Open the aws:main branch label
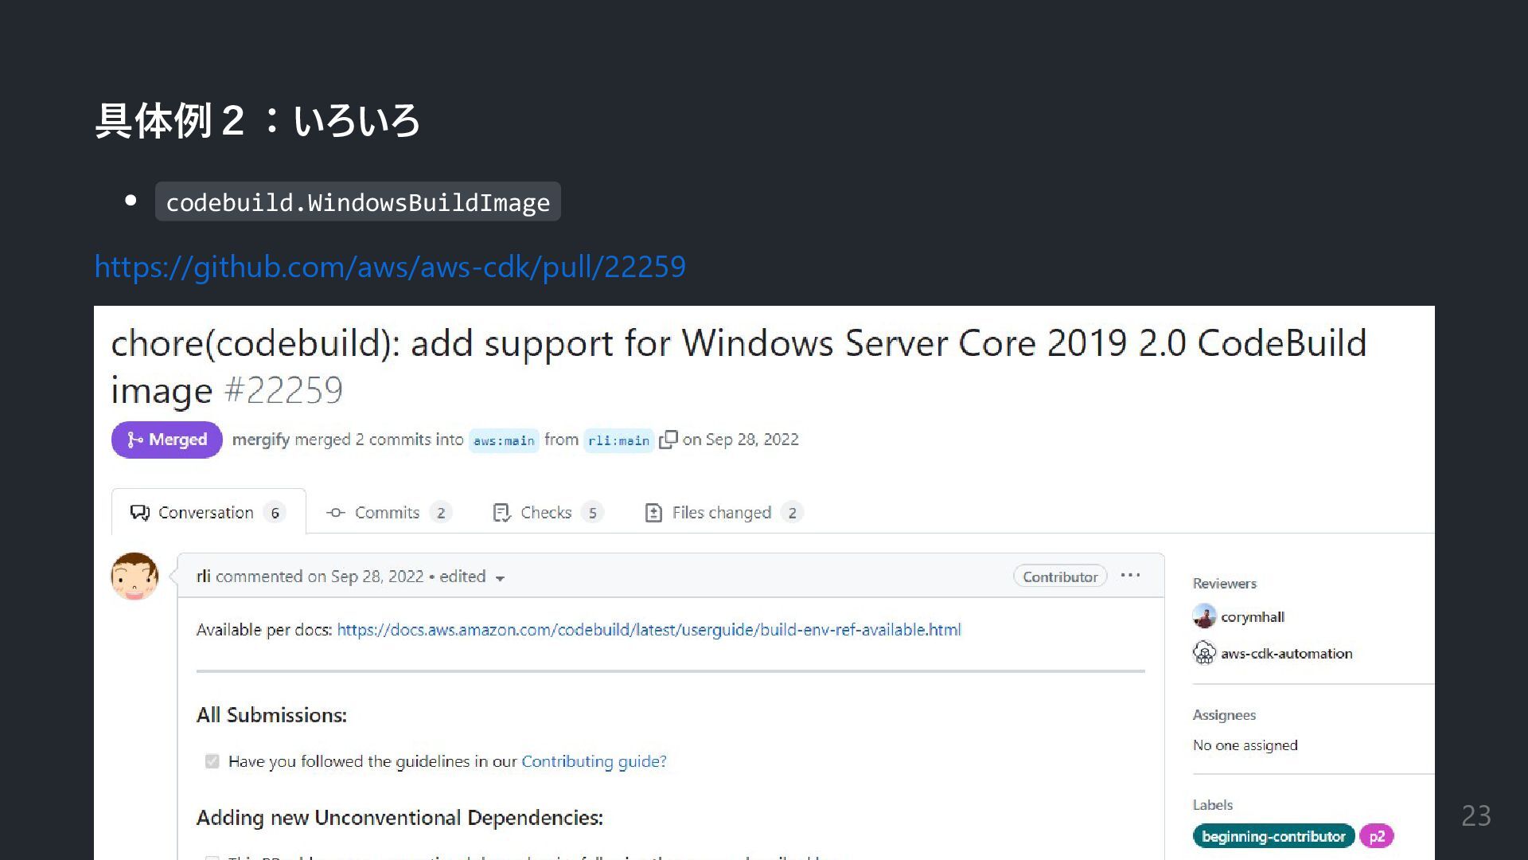The height and width of the screenshot is (860, 1528). tap(504, 440)
